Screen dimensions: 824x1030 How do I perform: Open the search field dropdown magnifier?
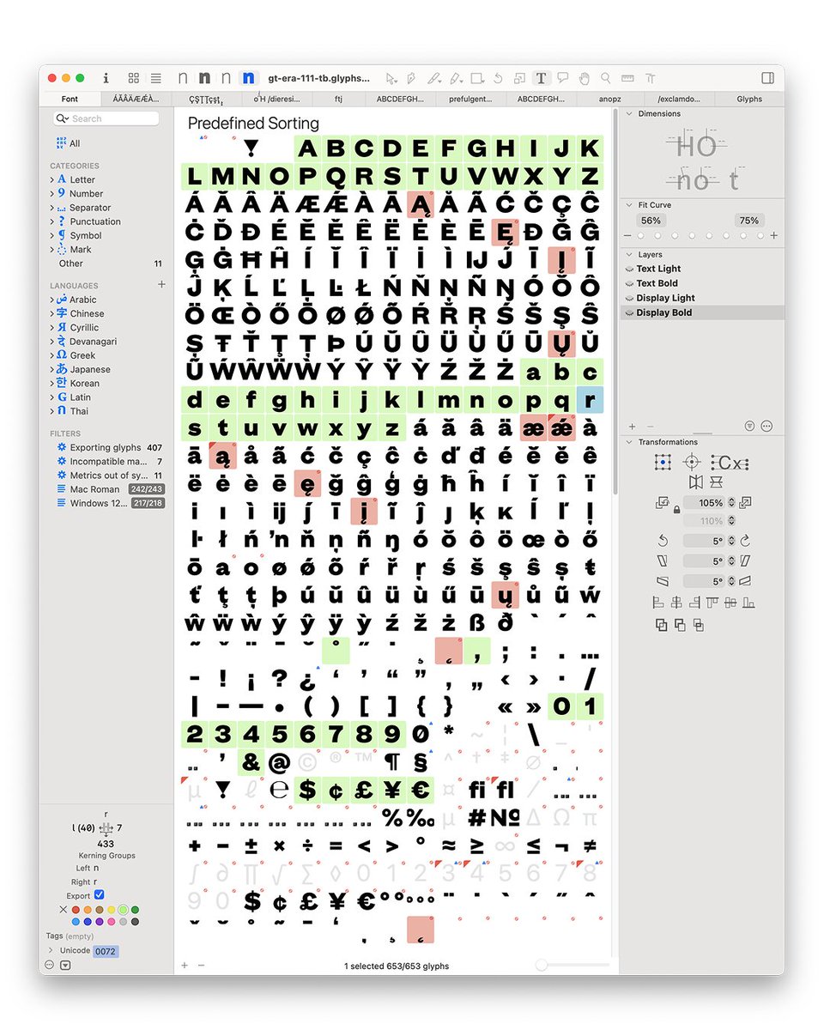(x=63, y=118)
